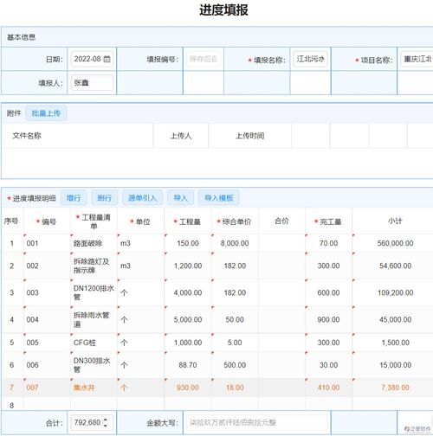Select cell 路面破除 in row 1

[94, 243]
